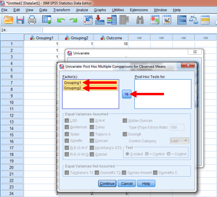Go to case toolbar icon
Screen dimensions: 217x197
coord(88,20)
